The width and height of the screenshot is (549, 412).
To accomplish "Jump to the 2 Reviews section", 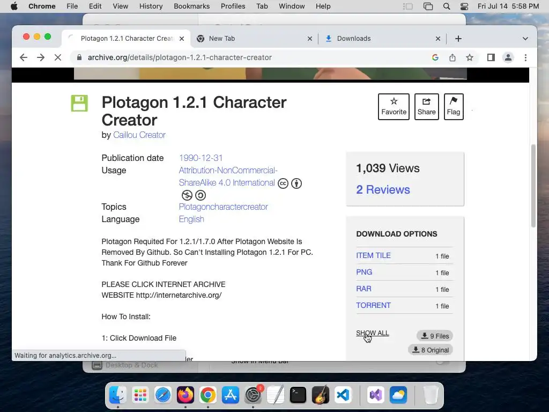I will point(383,189).
